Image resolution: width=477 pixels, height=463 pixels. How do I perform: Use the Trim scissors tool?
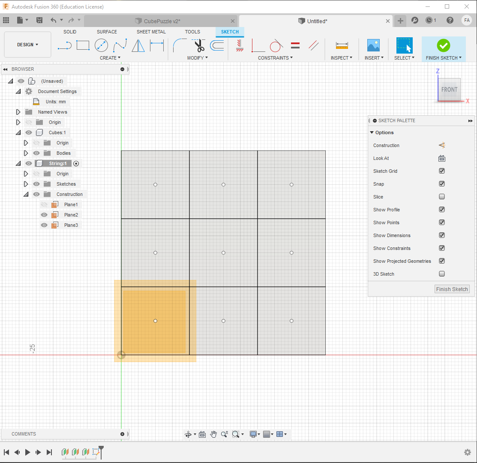(198, 45)
